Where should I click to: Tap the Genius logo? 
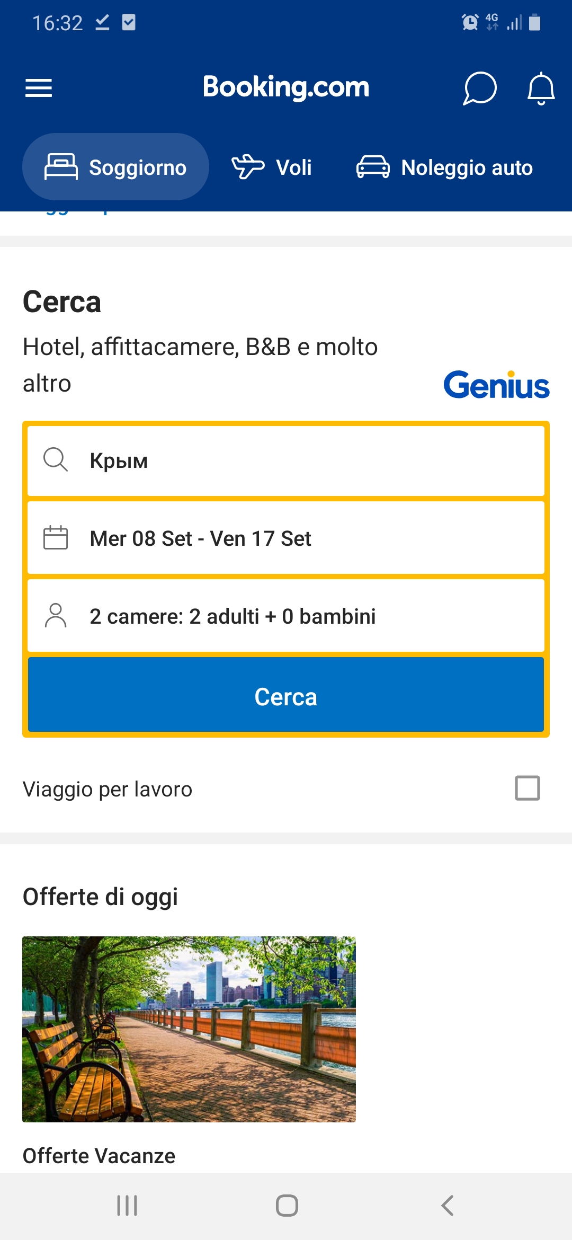(496, 385)
